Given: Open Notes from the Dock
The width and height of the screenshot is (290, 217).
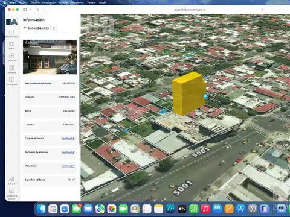Looking at the screenshot, I should click(x=158, y=209).
